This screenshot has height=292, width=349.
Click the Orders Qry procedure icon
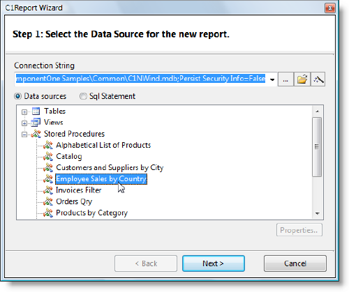(48, 201)
